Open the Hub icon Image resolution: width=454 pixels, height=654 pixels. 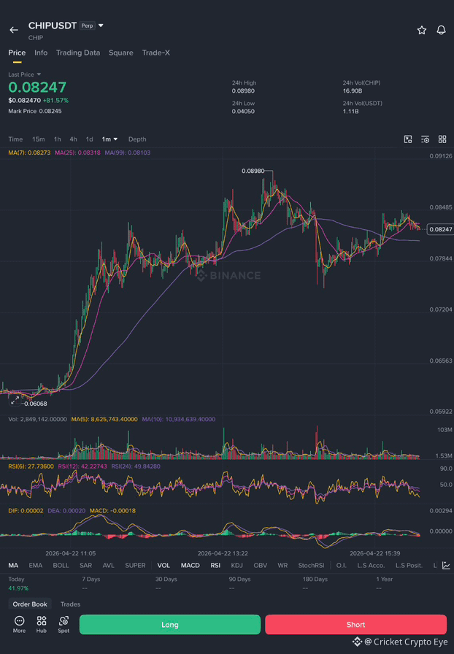coord(42,624)
